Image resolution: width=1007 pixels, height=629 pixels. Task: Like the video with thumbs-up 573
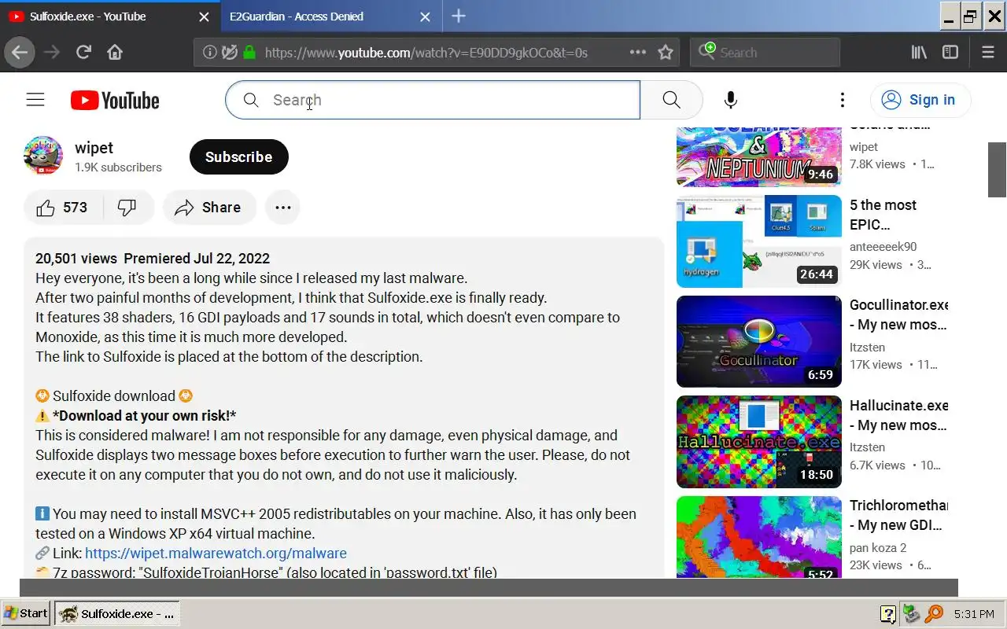point(61,208)
